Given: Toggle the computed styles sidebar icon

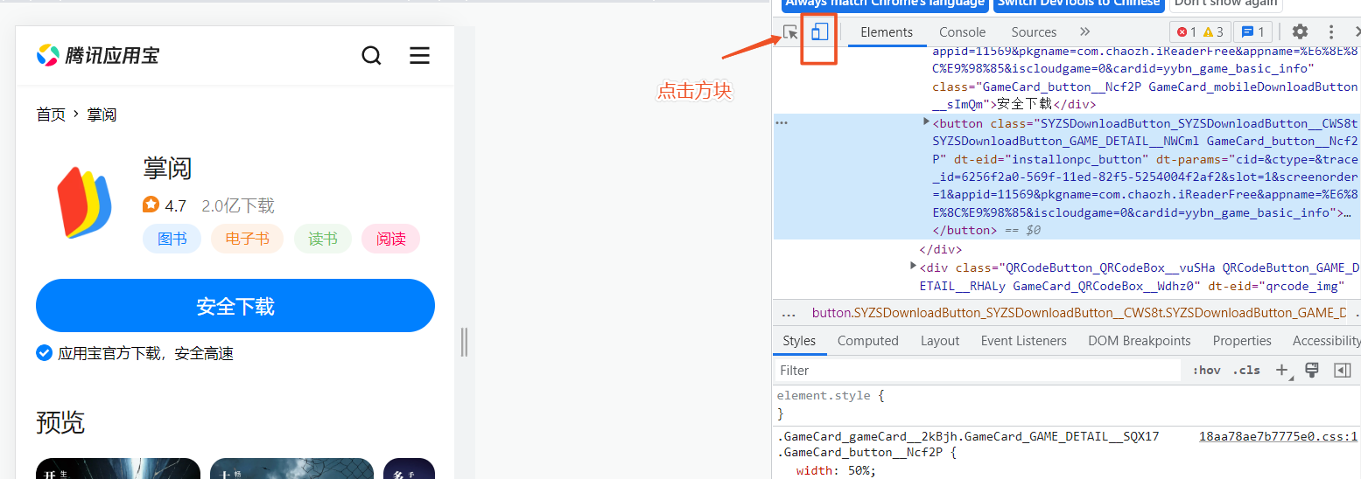Looking at the screenshot, I should pos(1342,371).
